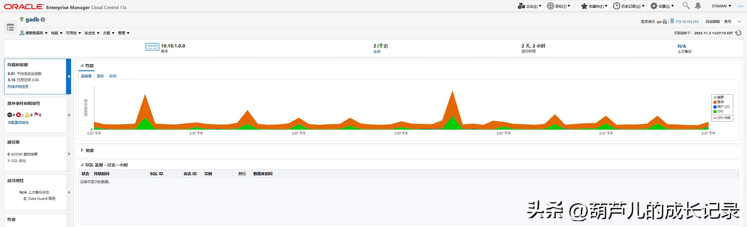Click the database version icon next to 19.10.1.0.0

pos(152,47)
